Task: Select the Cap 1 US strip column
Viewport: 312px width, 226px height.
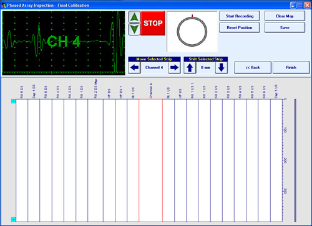Action: (x=276, y=161)
